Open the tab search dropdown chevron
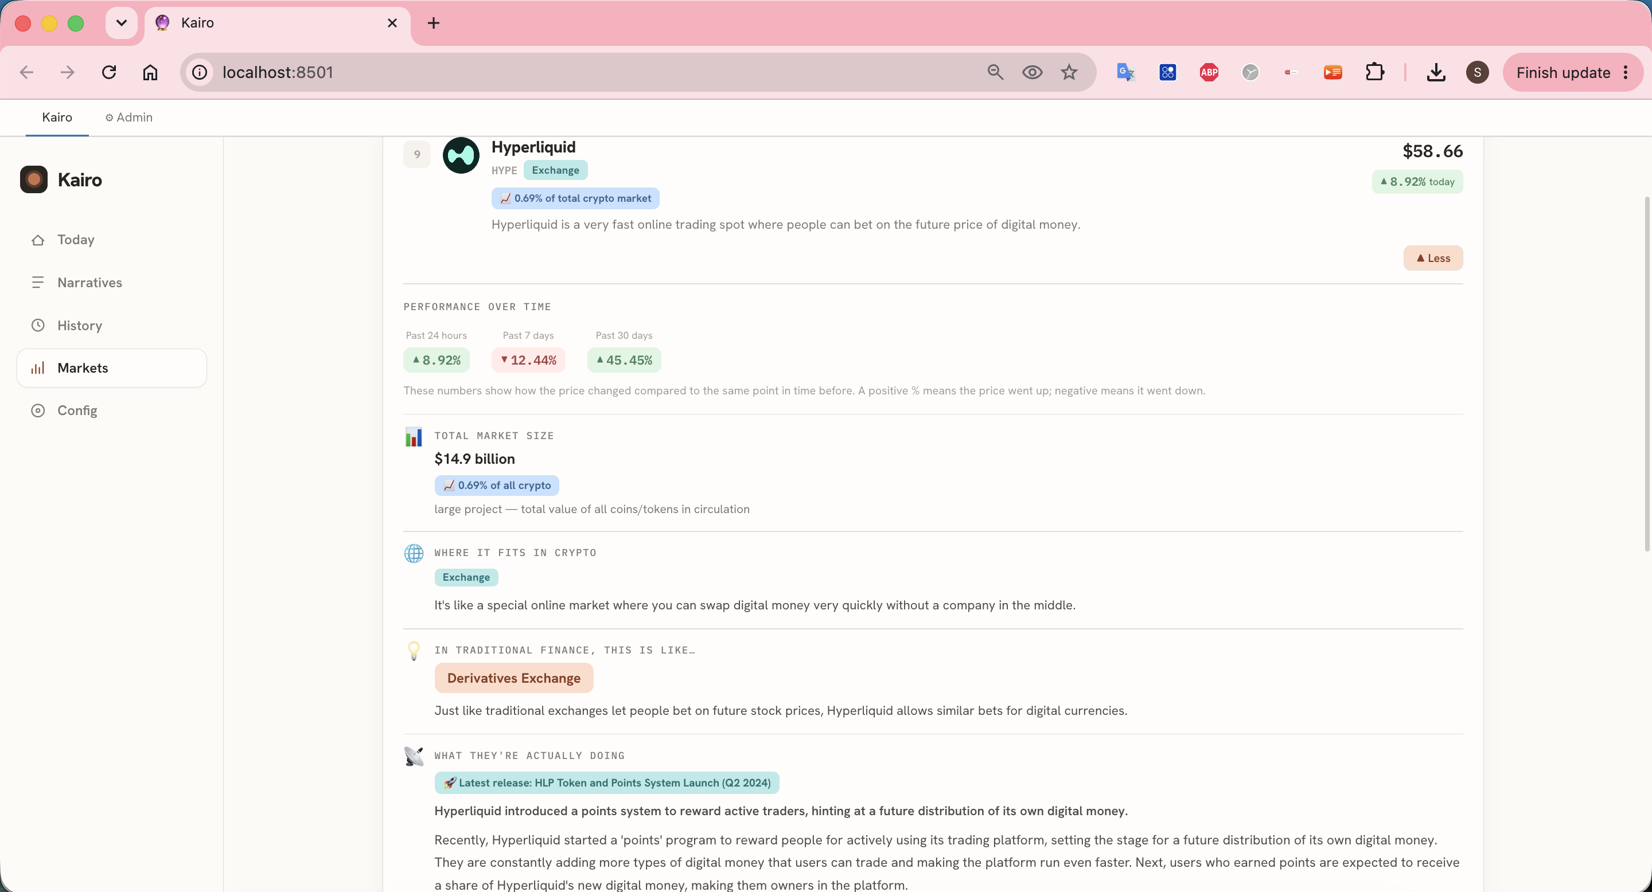The image size is (1652, 892). coord(121,23)
